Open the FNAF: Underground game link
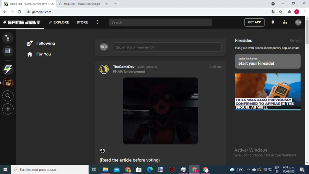309x174 pixels. click(x=129, y=72)
